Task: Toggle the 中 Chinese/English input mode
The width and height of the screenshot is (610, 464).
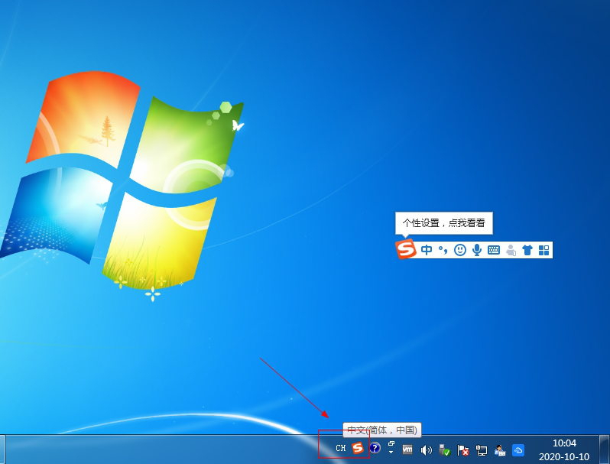Action: pyautogui.click(x=427, y=250)
